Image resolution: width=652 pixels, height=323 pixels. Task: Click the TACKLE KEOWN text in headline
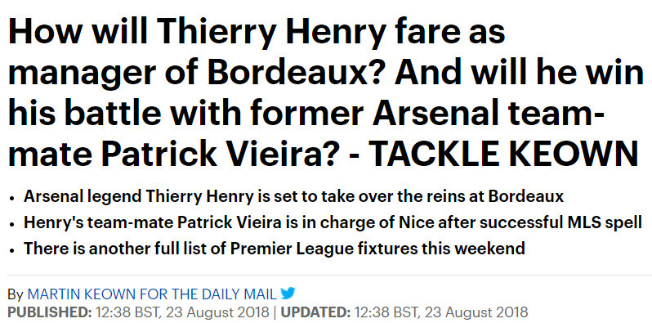(x=503, y=154)
